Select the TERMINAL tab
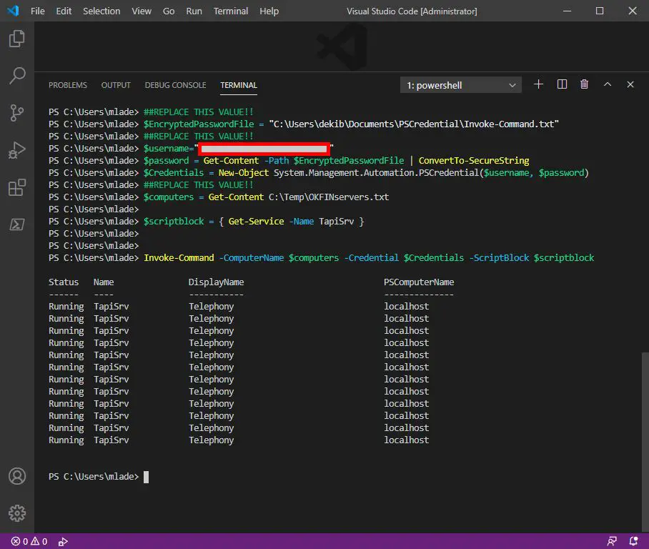Image resolution: width=649 pixels, height=549 pixels. [239, 85]
